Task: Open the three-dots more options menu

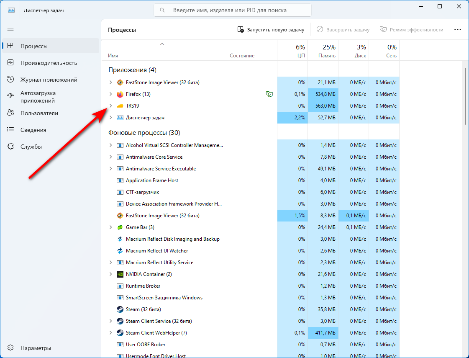Action: [x=458, y=30]
